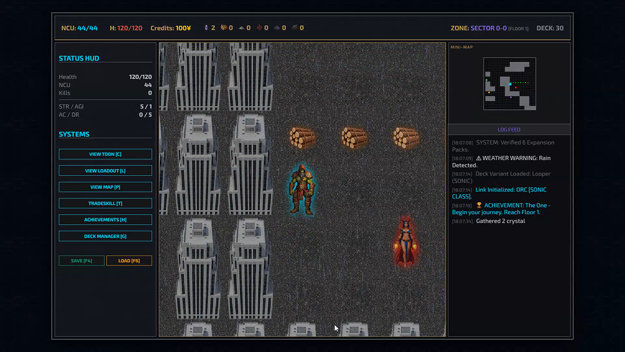
Task: Gather the middle log pile
Action: click(x=354, y=138)
